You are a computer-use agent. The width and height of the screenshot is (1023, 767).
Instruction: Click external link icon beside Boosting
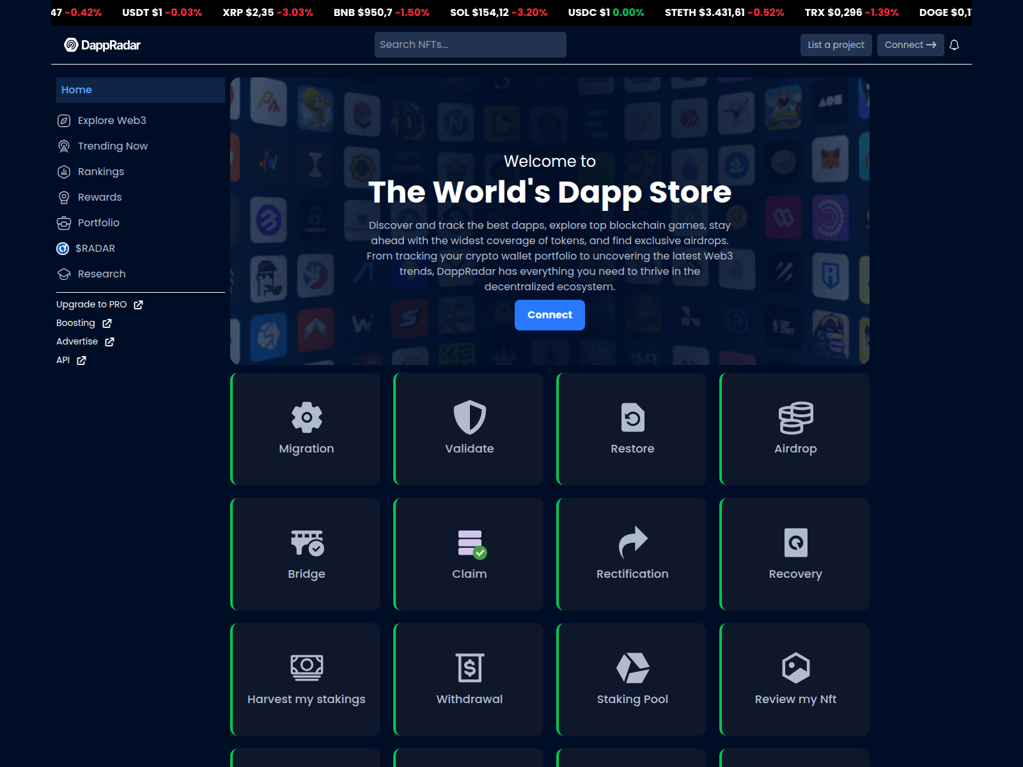[x=107, y=323]
